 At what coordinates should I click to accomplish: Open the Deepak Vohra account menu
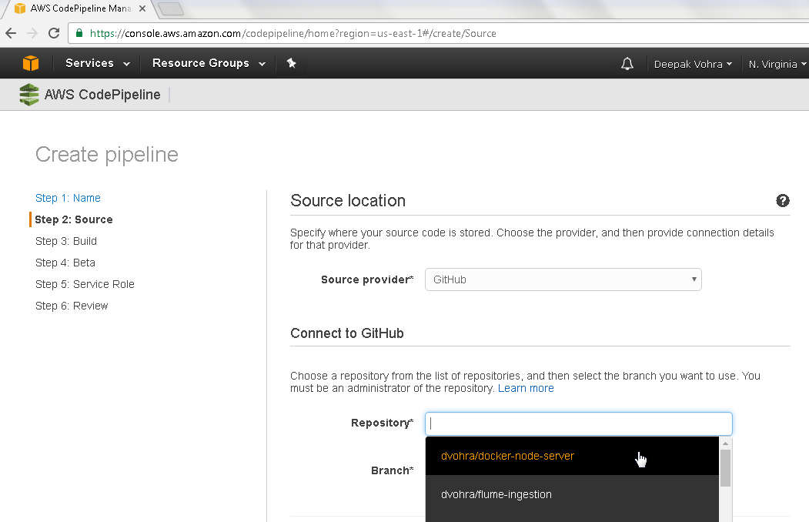pos(693,64)
